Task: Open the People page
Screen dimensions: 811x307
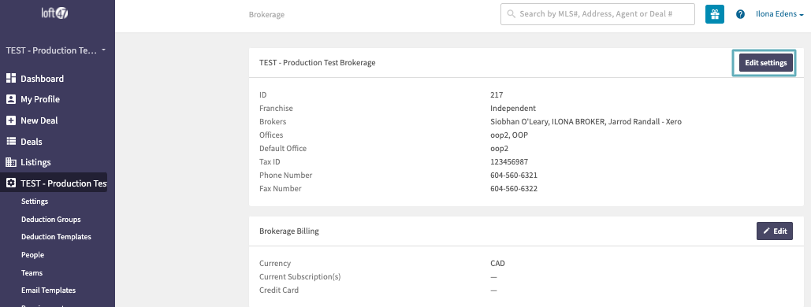Action: [32, 255]
